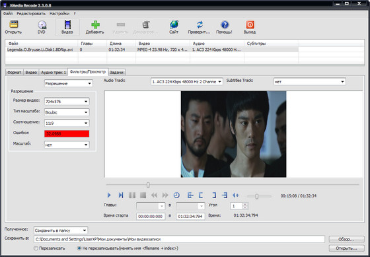Step forward with next frame button
The width and height of the screenshot is (370, 257).
121,195
